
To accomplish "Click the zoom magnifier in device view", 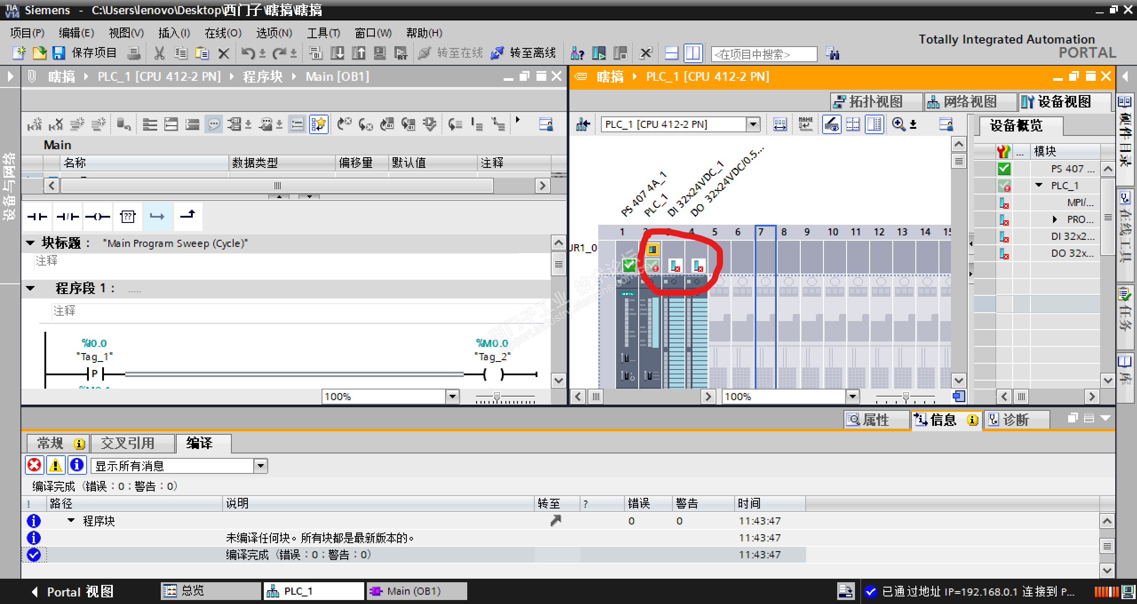I will (x=898, y=124).
